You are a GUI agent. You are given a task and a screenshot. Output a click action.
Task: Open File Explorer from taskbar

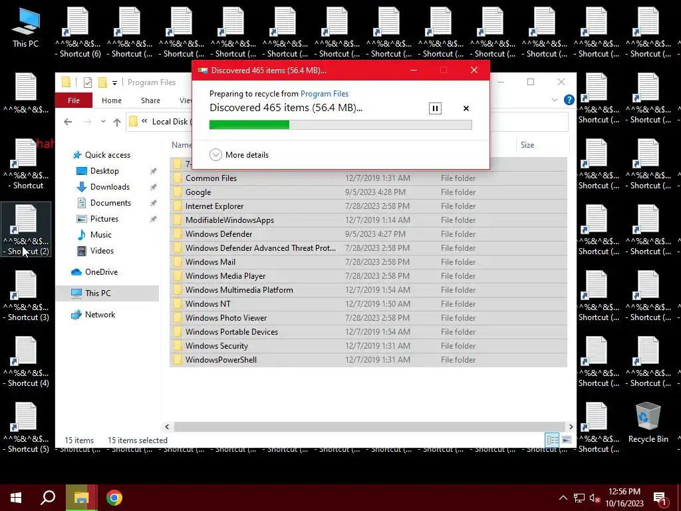(x=82, y=498)
